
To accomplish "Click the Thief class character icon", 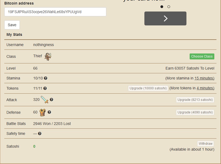I will [48, 57].
